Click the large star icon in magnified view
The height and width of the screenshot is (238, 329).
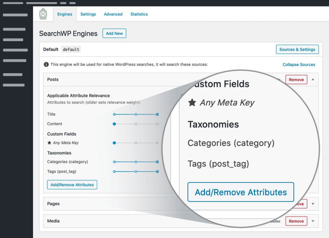[x=192, y=103]
